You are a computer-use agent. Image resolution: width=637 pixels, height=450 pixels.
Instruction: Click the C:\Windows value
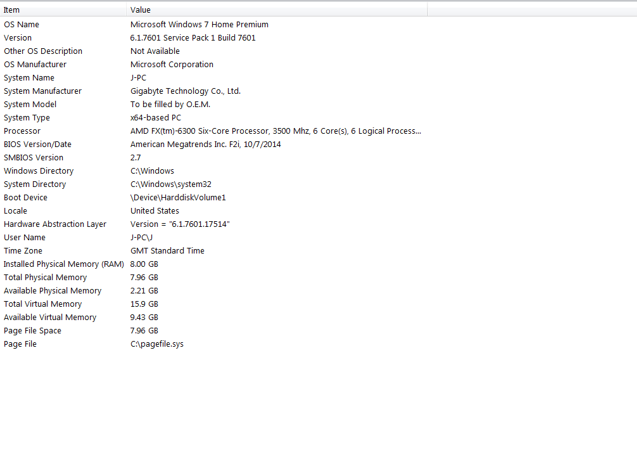(152, 171)
